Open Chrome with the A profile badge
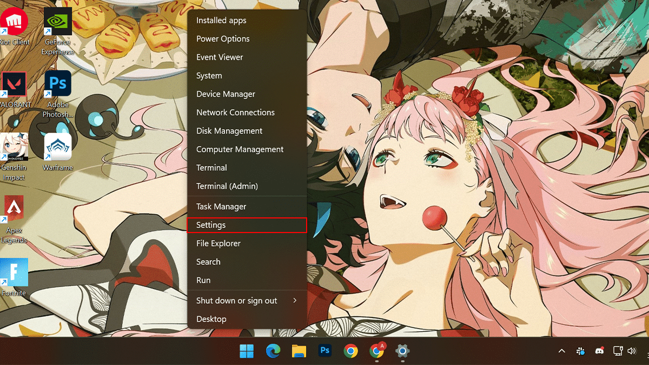 click(377, 351)
